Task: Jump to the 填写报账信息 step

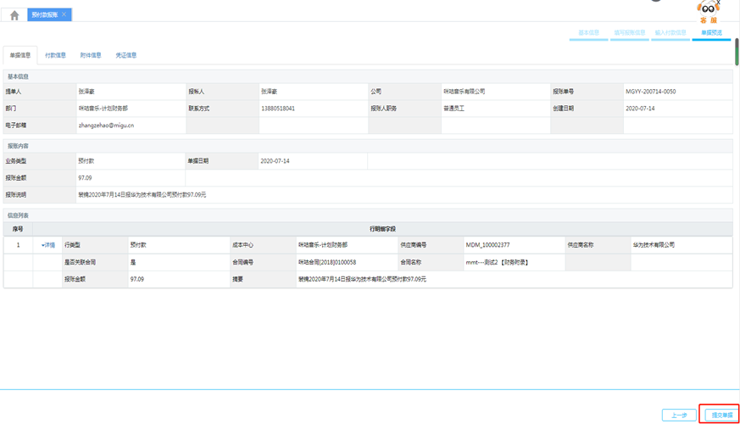Action: pyautogui.click(x=630, y=33)
